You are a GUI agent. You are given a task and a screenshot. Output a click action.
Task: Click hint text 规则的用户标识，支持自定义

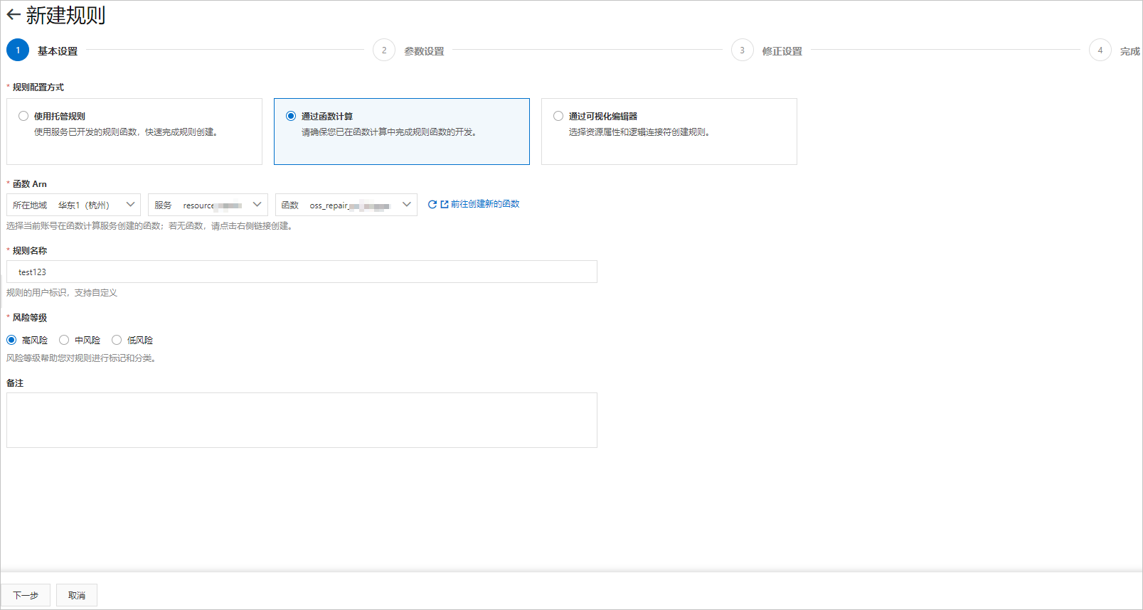coord(62,293)
